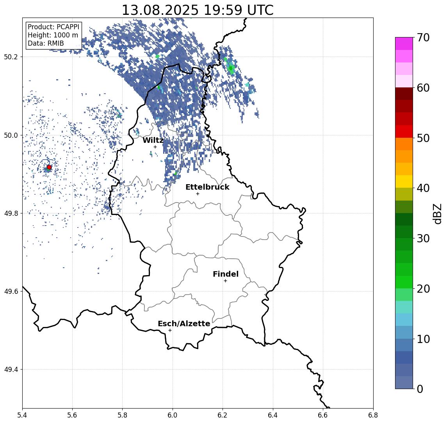Click the 60 value on colorbar
The height and width of the screenshot is (423, 447).
coord(423,88)
